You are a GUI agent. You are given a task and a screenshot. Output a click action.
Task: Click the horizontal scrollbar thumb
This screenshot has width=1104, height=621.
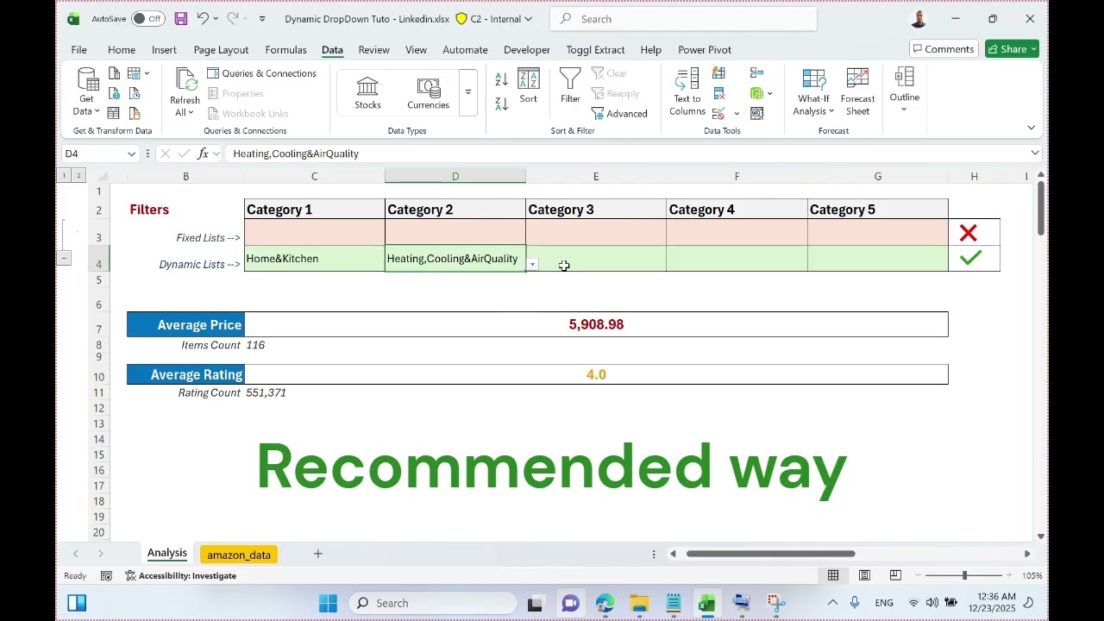770,554
